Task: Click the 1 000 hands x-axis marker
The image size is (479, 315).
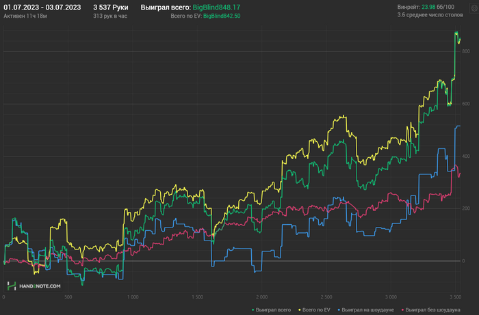Action: [133, 297]
